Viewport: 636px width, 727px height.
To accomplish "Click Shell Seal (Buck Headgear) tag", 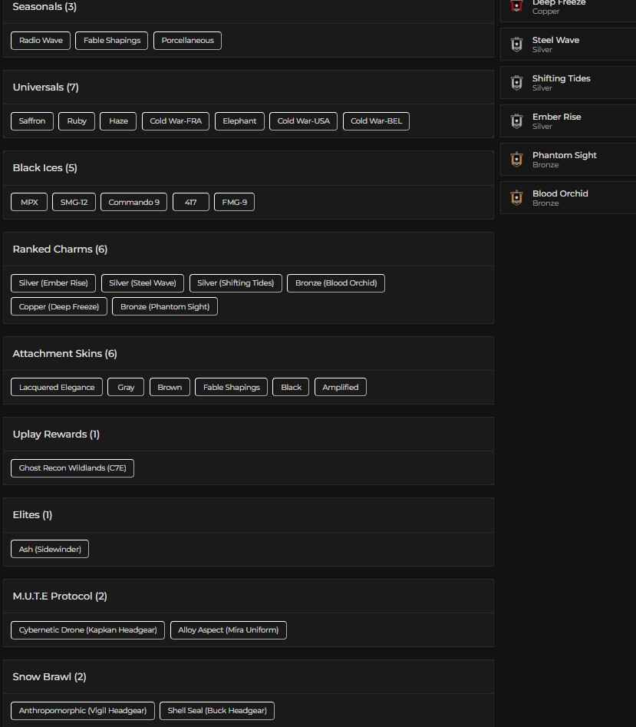I will pos(216,710).
